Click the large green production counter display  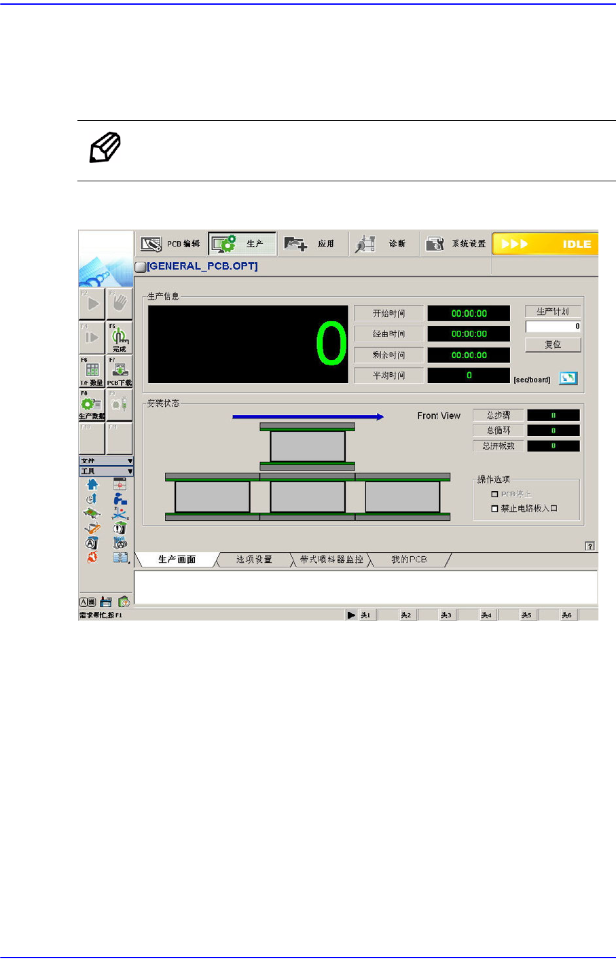(249, 344)
